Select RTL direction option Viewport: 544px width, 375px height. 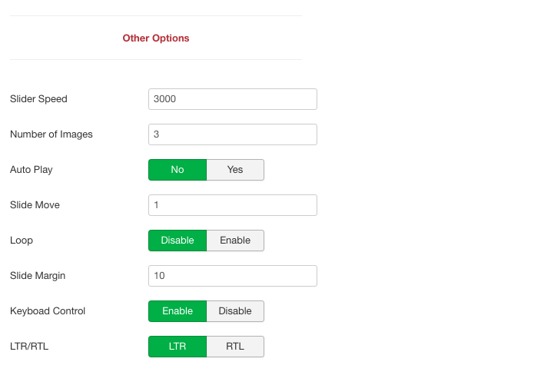pyautogui.click(x=235, y=347)
